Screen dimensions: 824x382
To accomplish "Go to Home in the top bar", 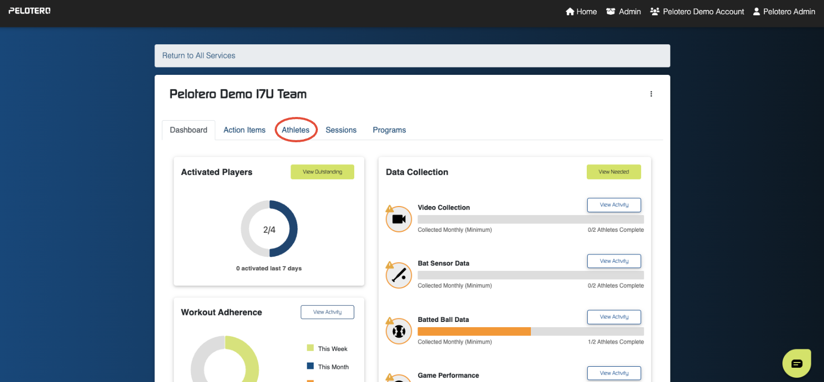I will pos(581,12).
